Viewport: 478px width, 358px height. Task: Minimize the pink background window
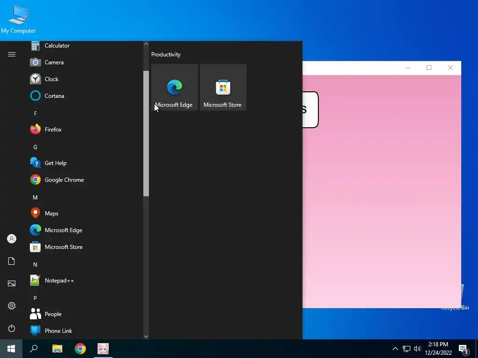(x=408, y=68)
